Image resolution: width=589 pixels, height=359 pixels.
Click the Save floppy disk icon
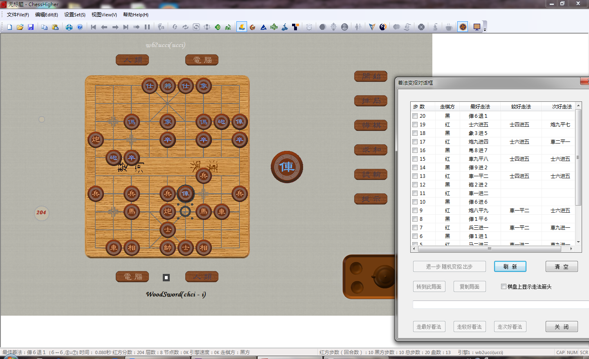point(31,27)
